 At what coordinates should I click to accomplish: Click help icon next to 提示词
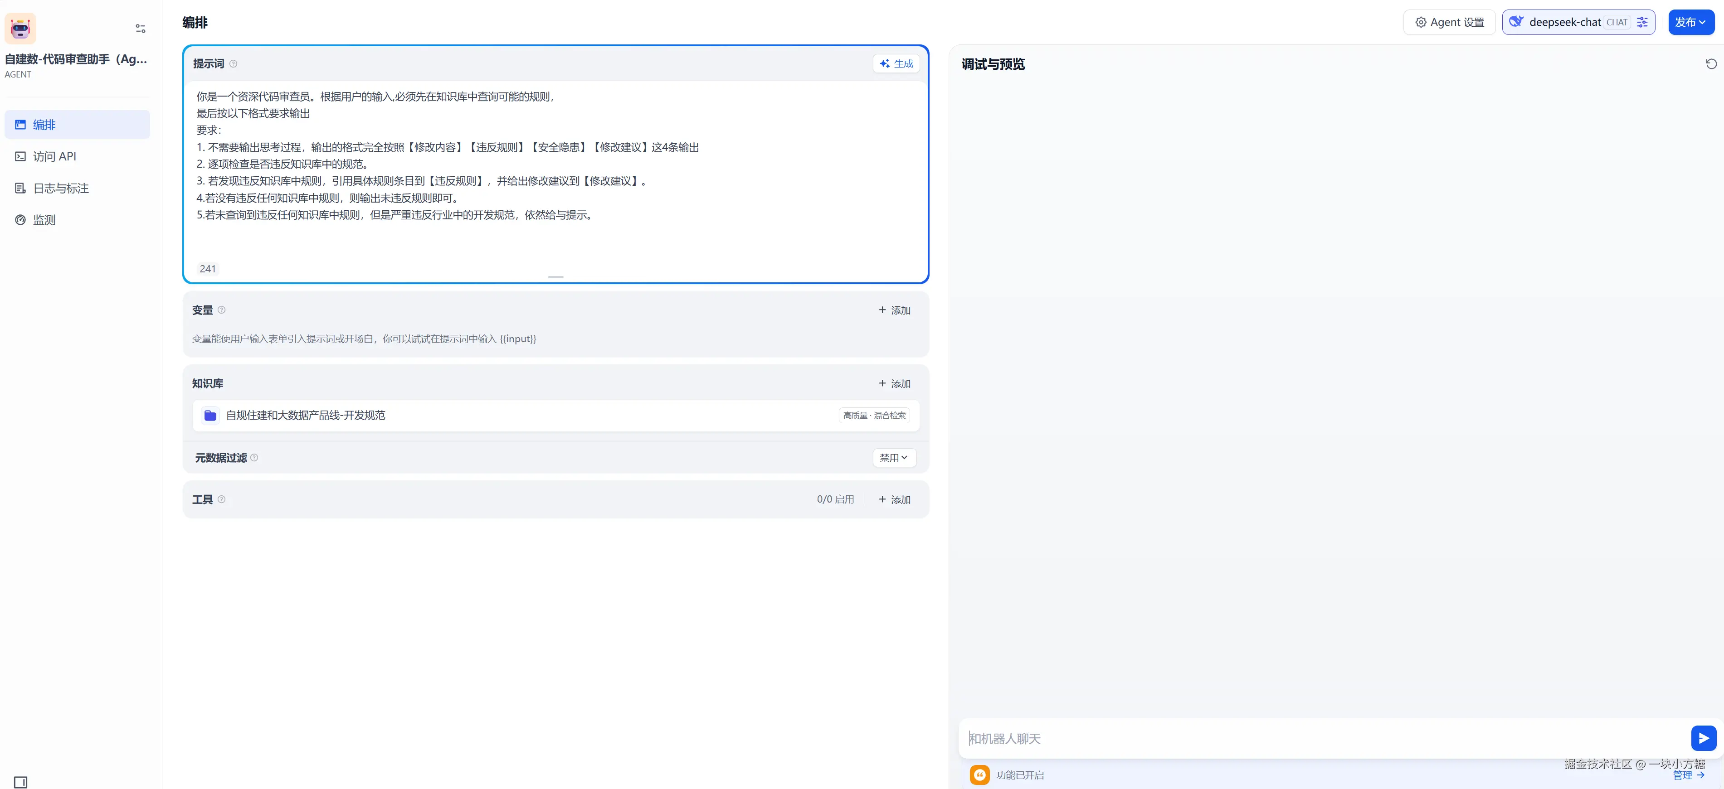(x=234, y=64)
